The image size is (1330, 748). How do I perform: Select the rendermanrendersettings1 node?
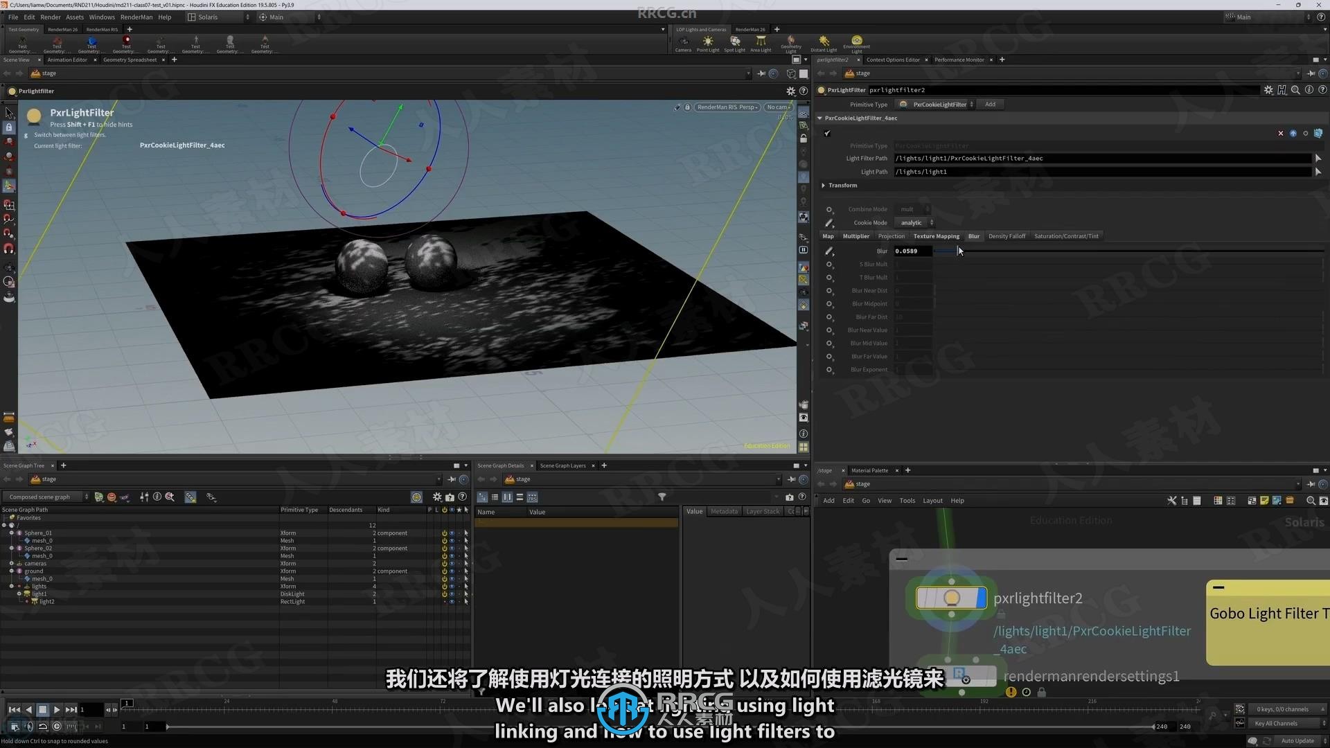point(963,676)
